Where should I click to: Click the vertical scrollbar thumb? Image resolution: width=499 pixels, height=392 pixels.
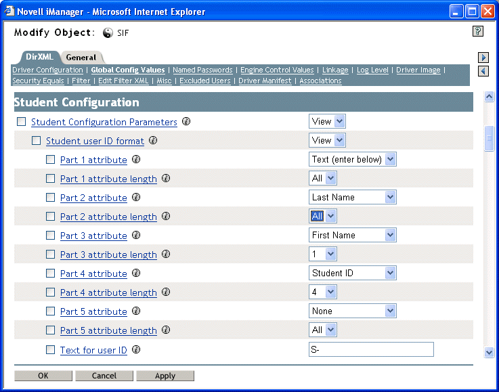pyautogui.click(x=489, y=138)
